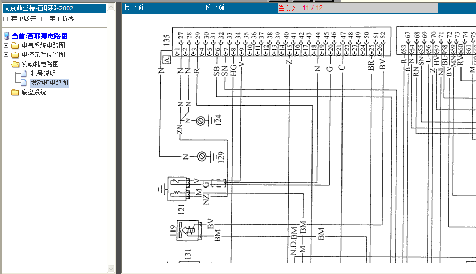
Task: Click the 电气系统电路图 folder icon
Action: [15, 46]
